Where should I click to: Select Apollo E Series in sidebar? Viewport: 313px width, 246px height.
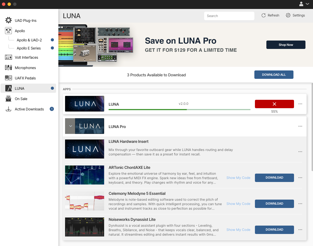coord(29,48)
